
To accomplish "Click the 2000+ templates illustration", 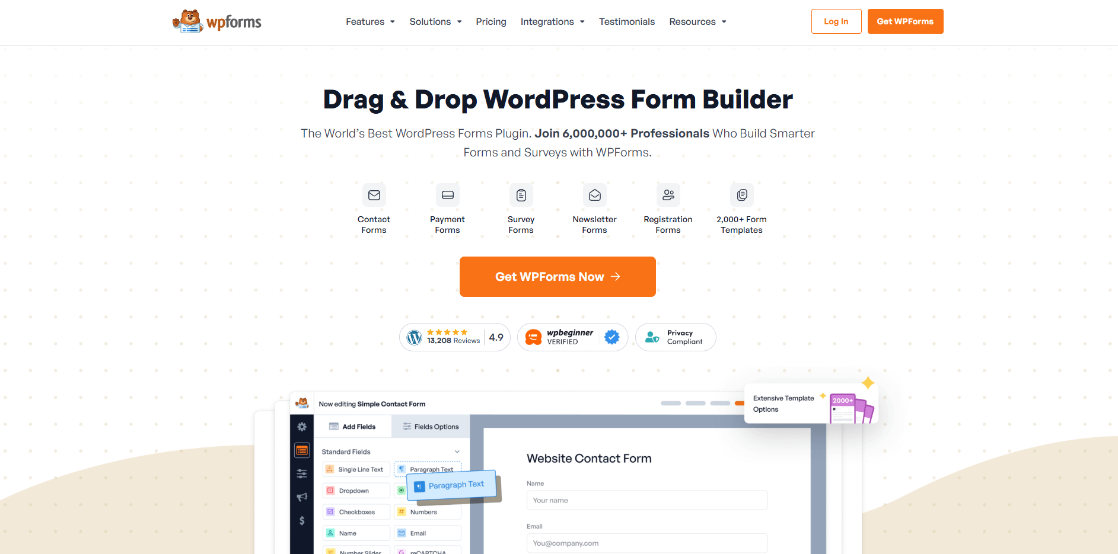I will click(852, 408).
